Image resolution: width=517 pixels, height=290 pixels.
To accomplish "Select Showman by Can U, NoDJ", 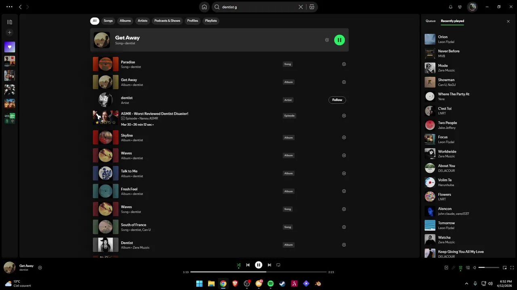I will (x=466, y=82).
